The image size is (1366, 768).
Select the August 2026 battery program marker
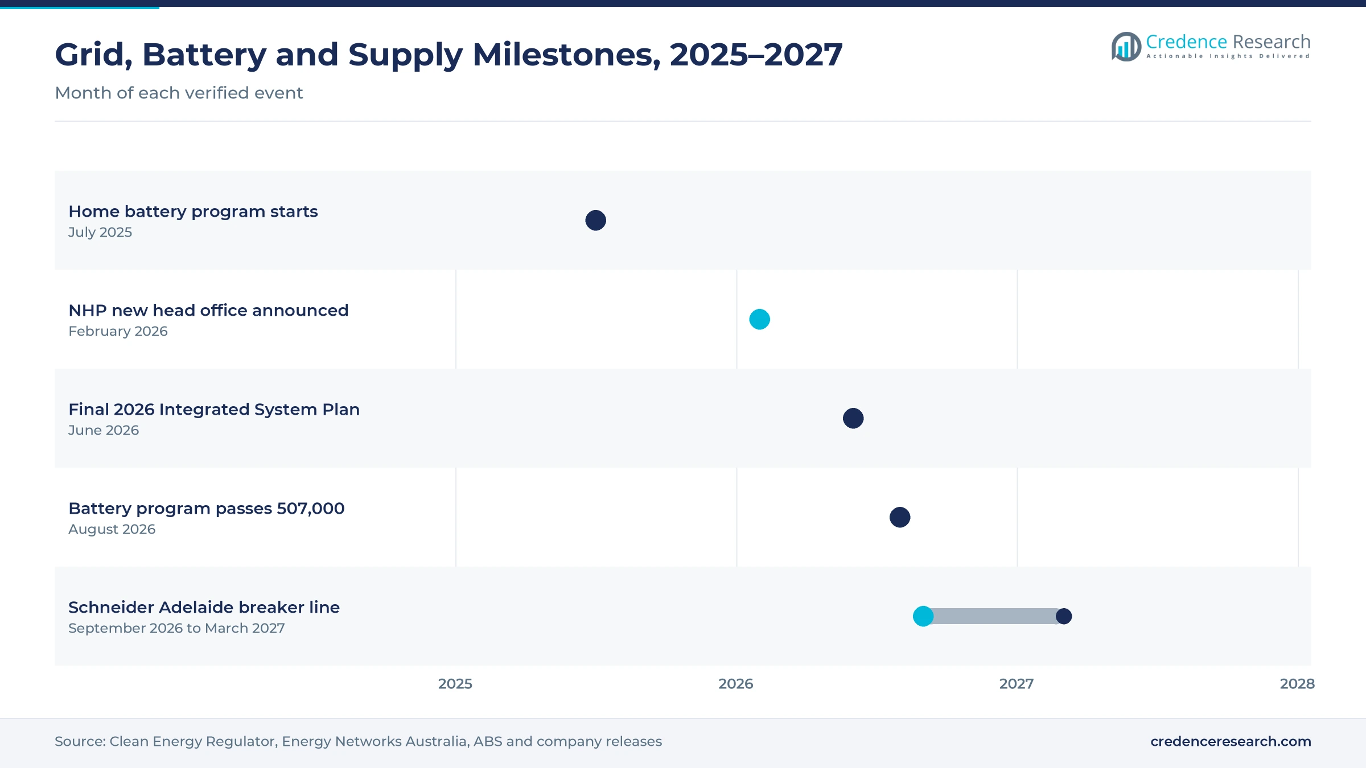899,517
